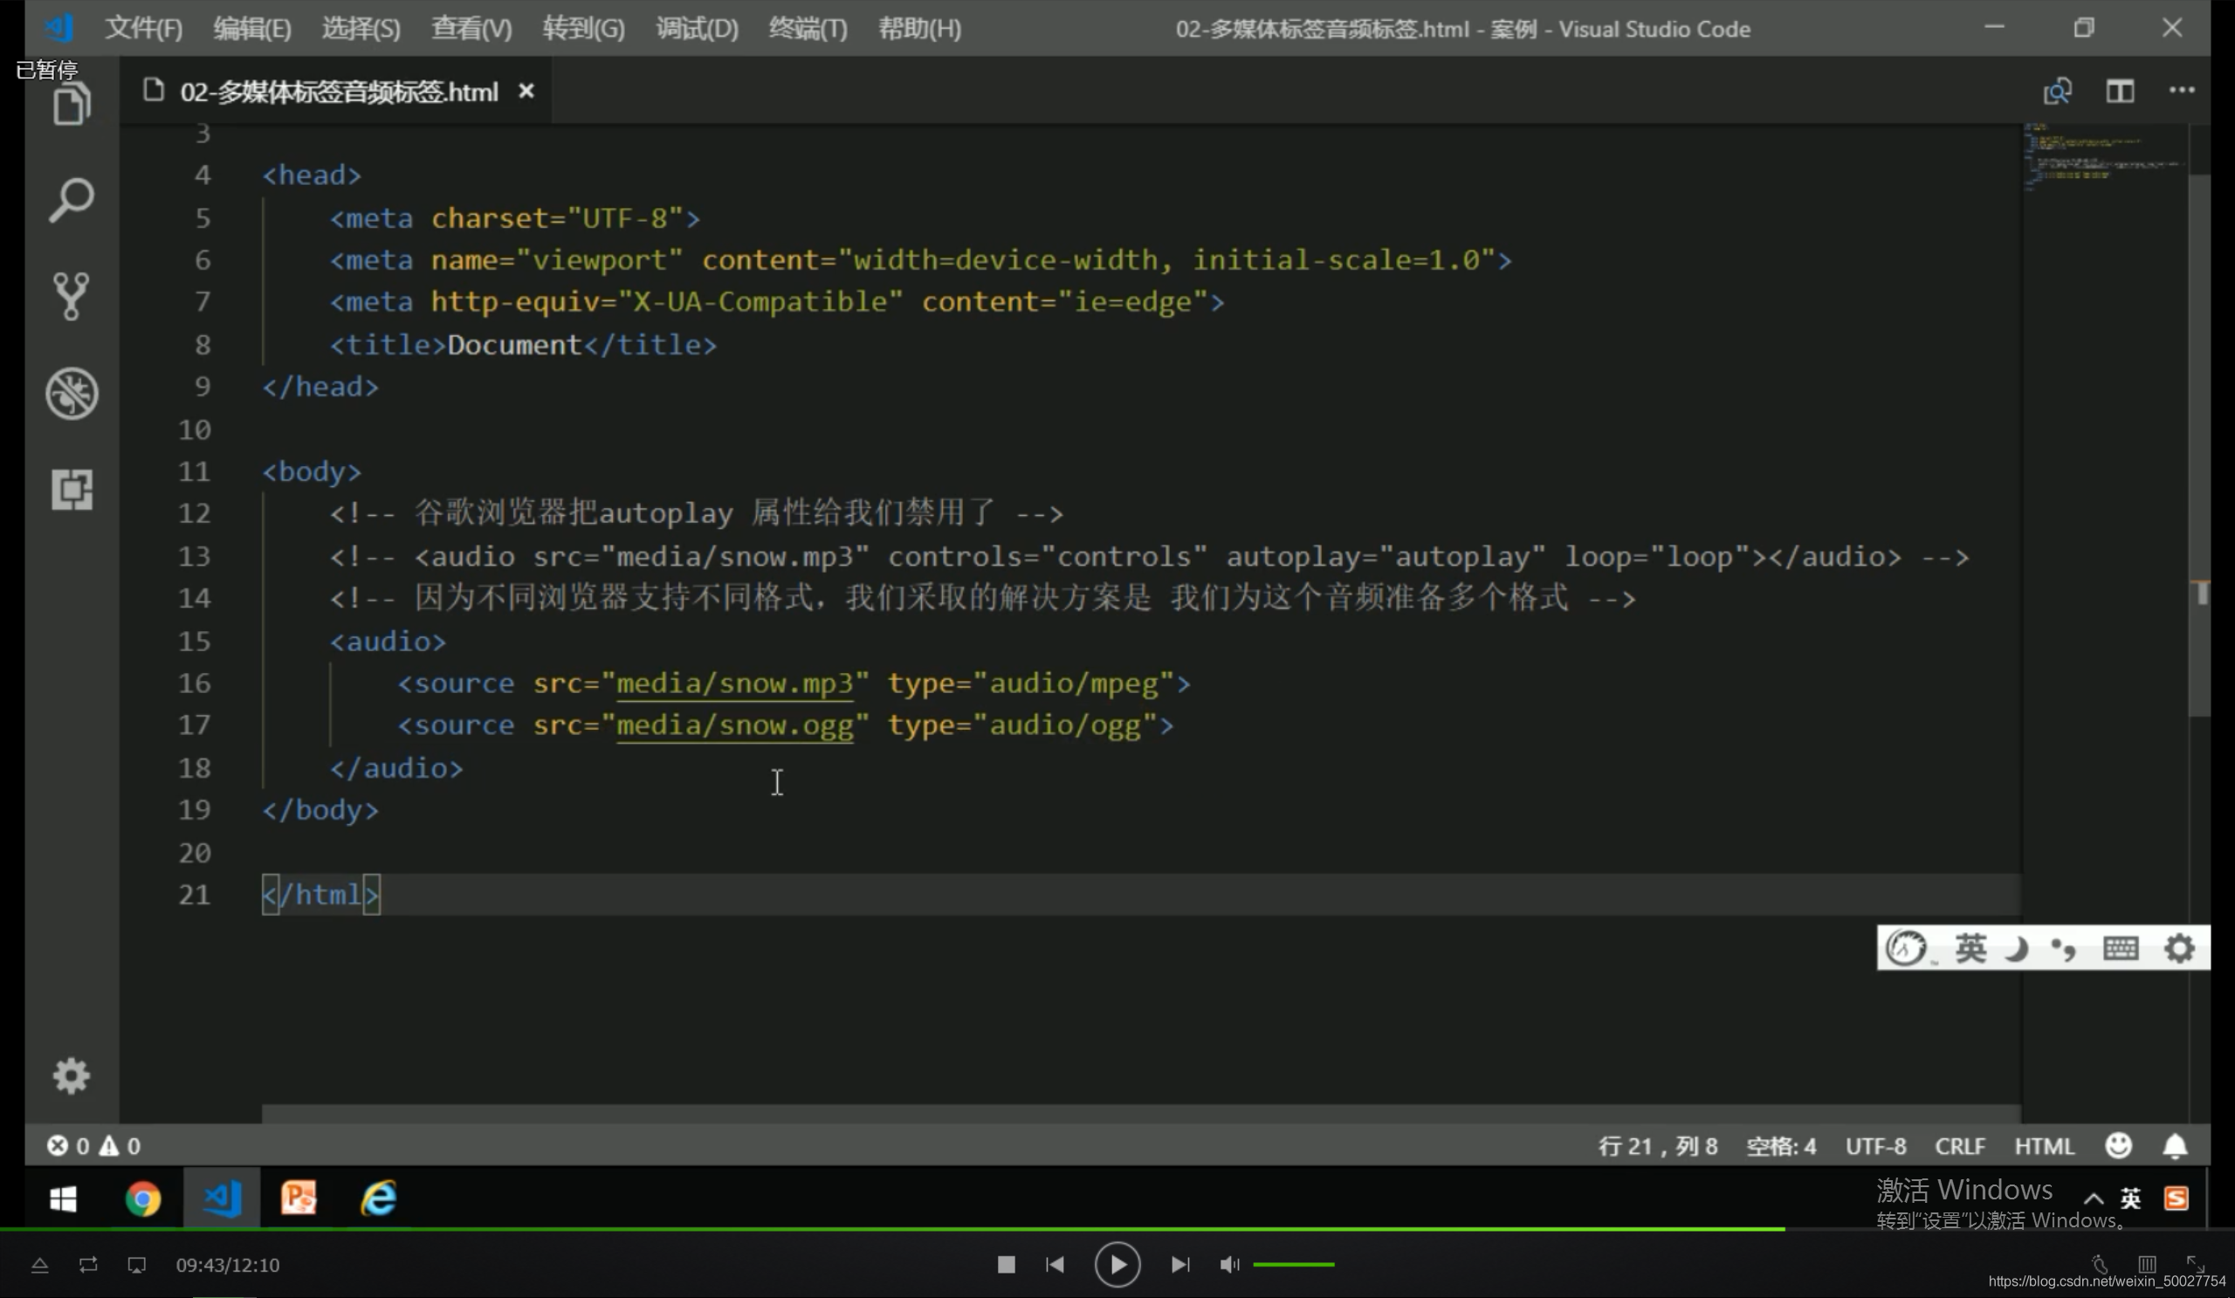
Task: Open the Debug bug icon in activity bar
Action: [x=72, y=393]
